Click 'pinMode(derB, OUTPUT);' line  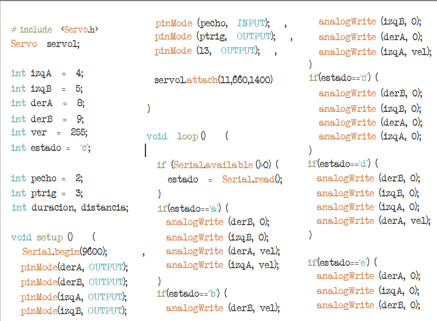(74, 283)
